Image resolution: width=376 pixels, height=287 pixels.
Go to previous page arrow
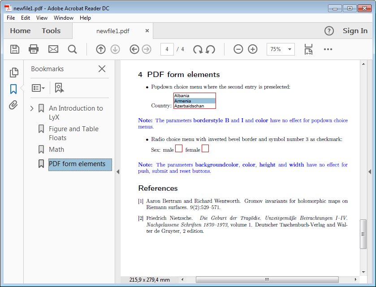click(101, 49)
